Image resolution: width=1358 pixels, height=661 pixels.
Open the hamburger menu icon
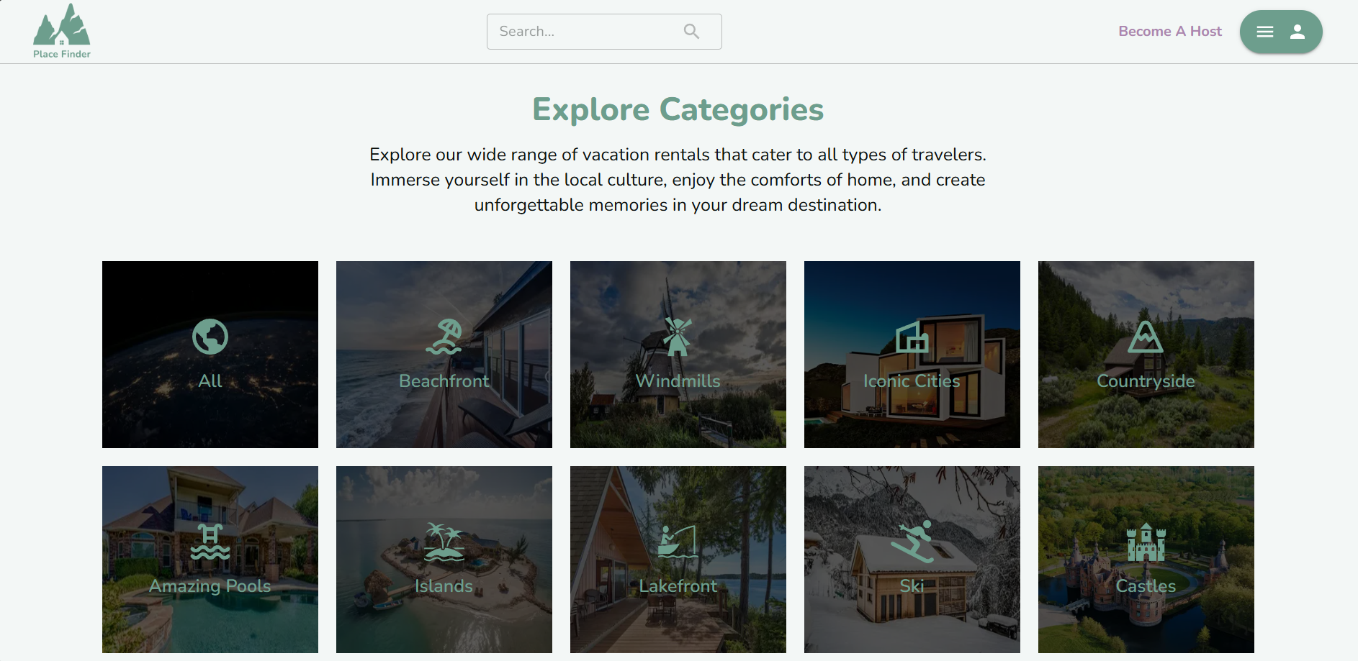coord(1265,32)
